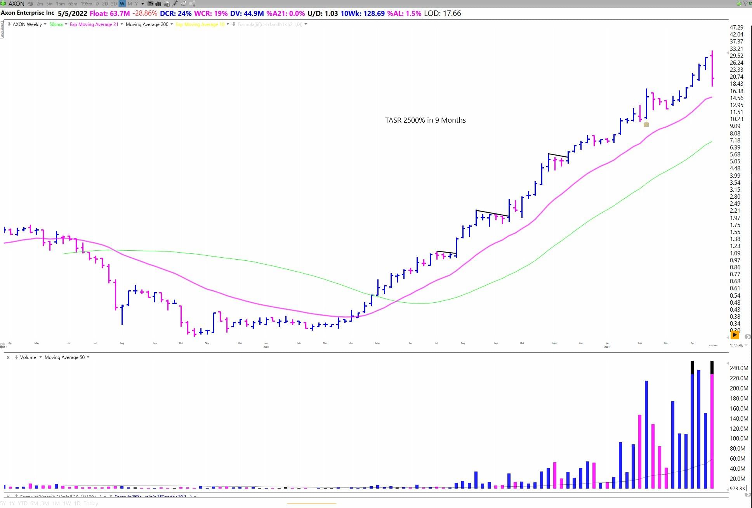Click the add plot grid icon
This screenshot has width=752, height=508.
[167, 3]
